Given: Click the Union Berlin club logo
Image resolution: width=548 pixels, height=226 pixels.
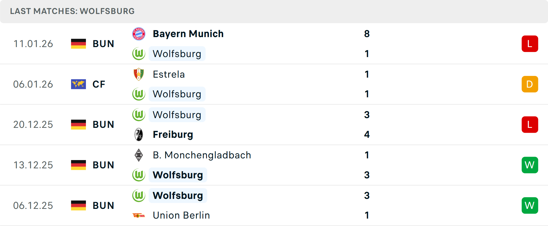Looking at the screenshot, I should click(139, 215).
